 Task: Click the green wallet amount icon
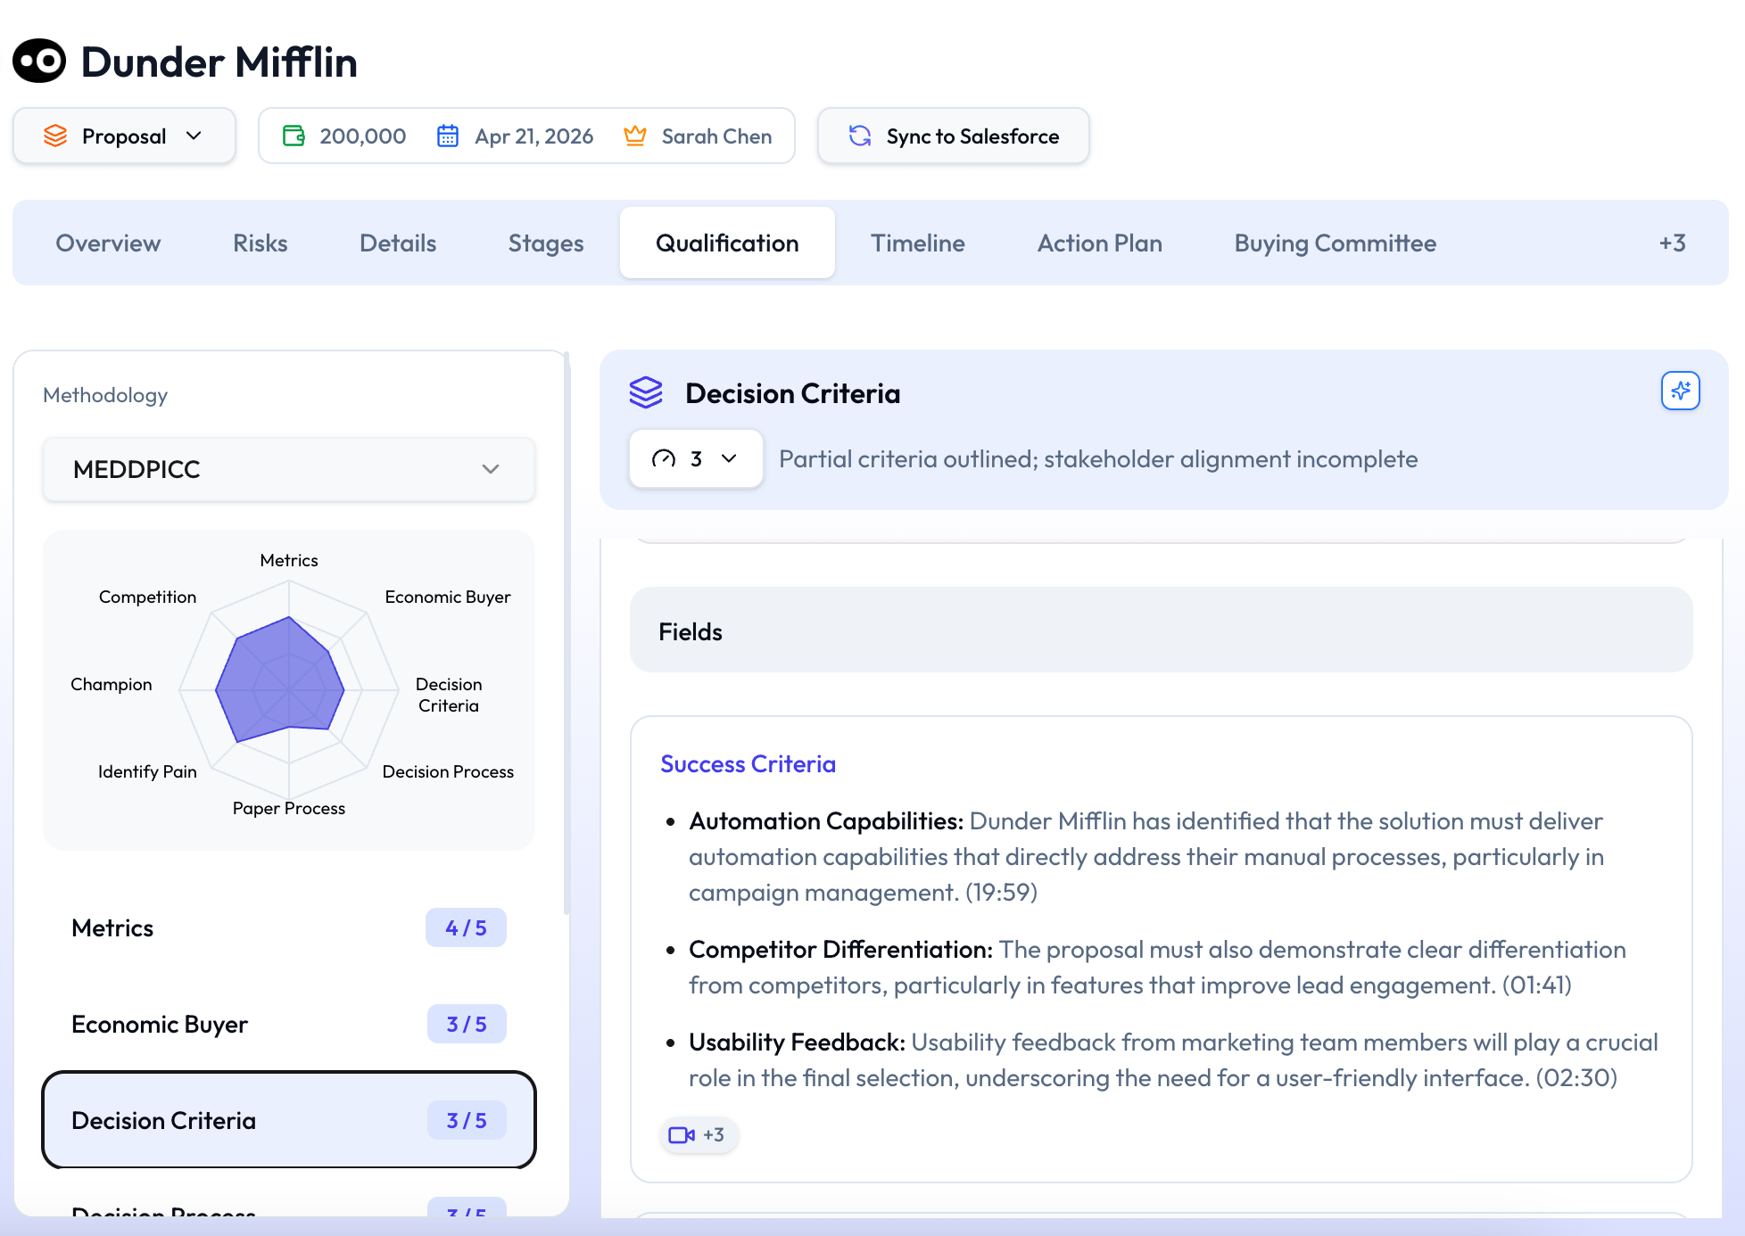tap(294, 136)
